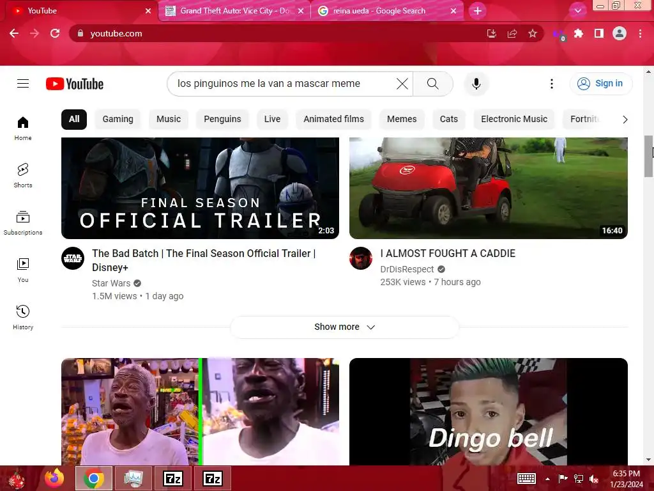
Task: Switch to Grand Theft Auto: Vice City tab
Action: click(234, 11)
